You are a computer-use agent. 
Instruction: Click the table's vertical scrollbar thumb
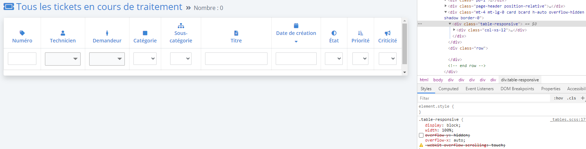pyautogui.click(x=404, y=44)
